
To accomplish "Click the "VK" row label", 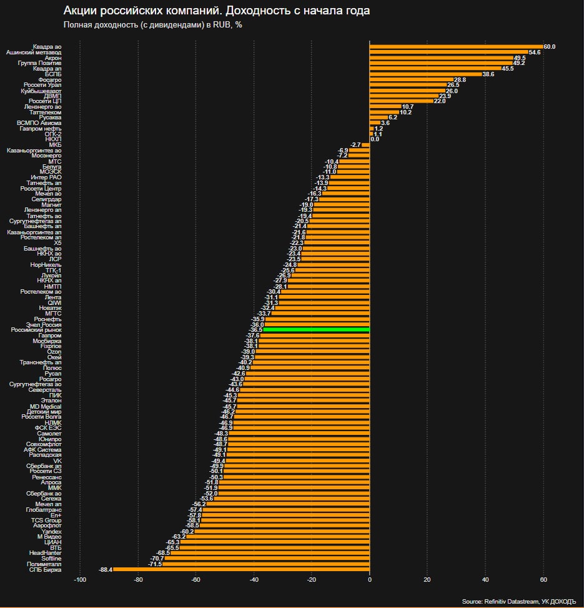I will (x=57, y=461).
